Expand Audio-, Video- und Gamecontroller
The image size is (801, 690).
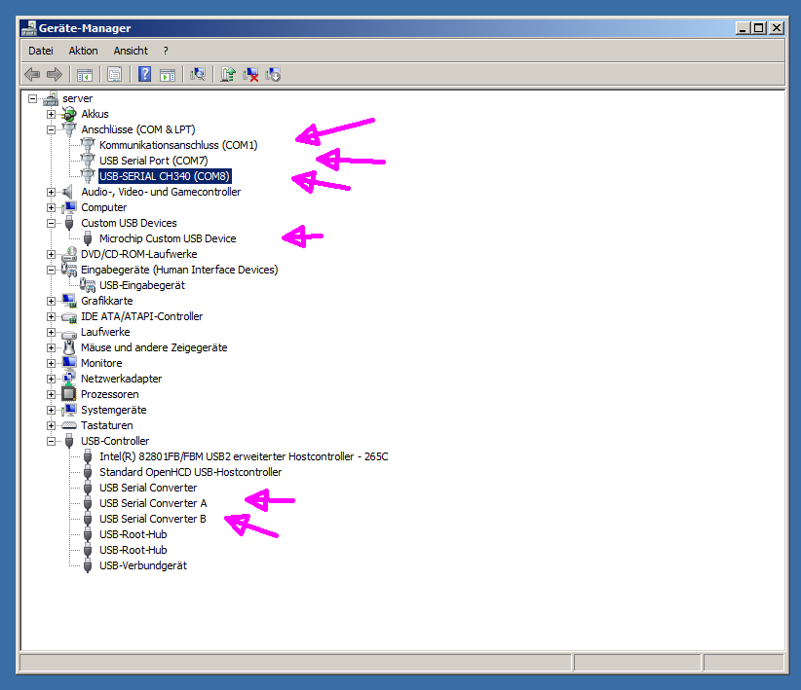click(51, 193)
